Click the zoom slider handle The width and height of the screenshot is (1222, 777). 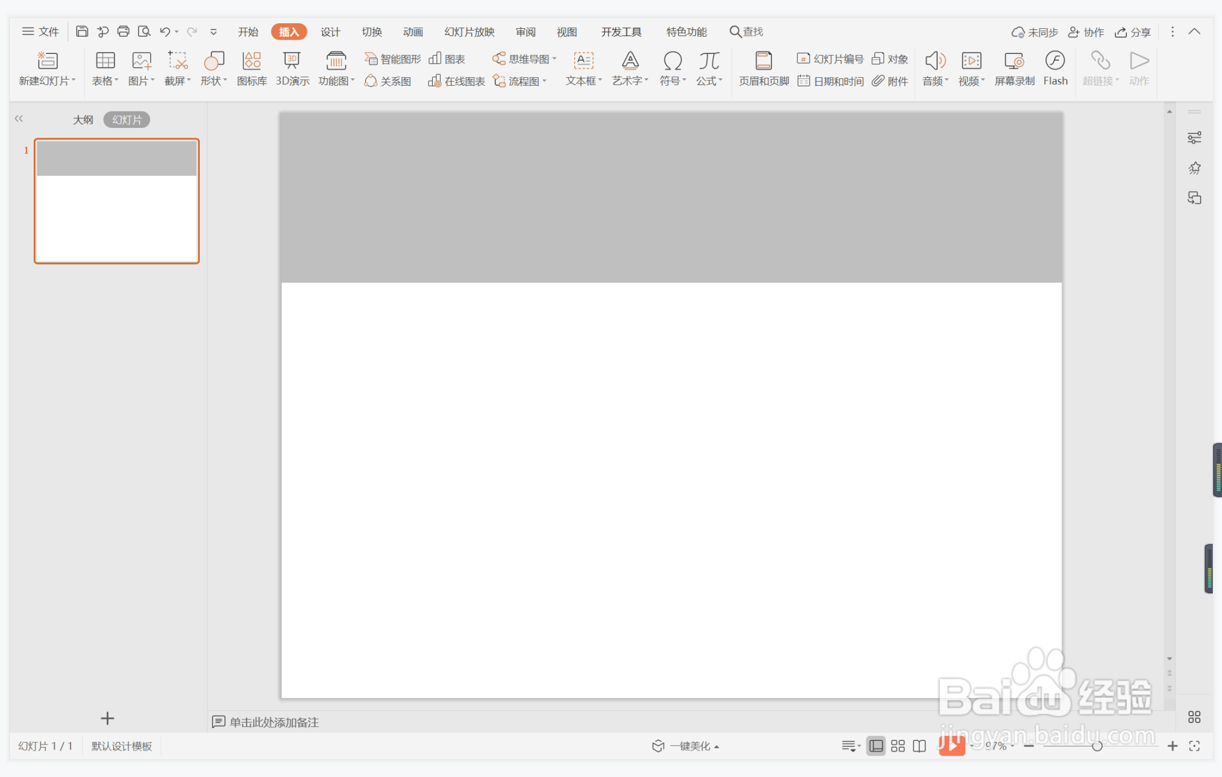click(x=1096, y=746)
